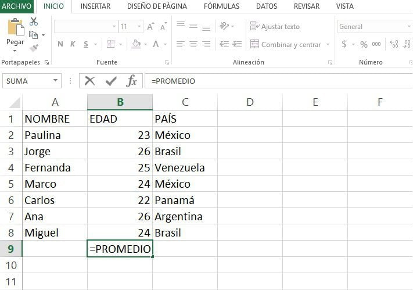Screen dimensions: 413x290
Task: Open Insert Function with the fx icon
Action: 131,81
